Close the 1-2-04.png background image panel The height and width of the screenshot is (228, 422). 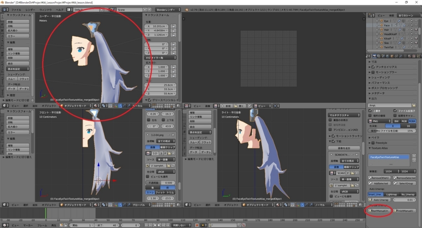[x=173, y=135]
